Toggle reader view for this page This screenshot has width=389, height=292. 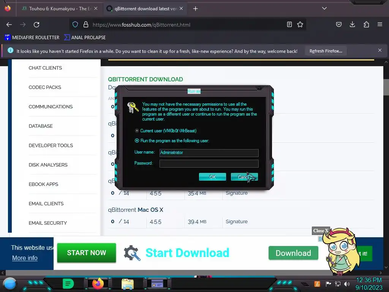289,24
